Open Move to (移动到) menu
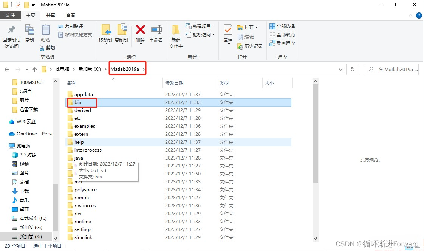The height and width of the screenshot is (251, 424). click(105, 34)
